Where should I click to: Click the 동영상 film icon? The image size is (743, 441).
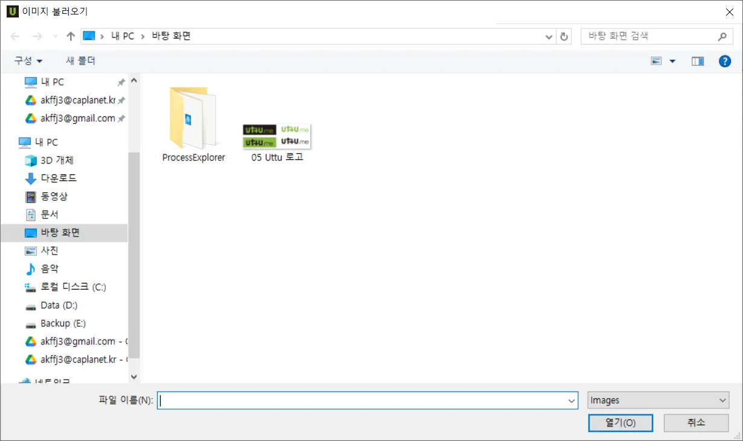click(x=30, y=197)
